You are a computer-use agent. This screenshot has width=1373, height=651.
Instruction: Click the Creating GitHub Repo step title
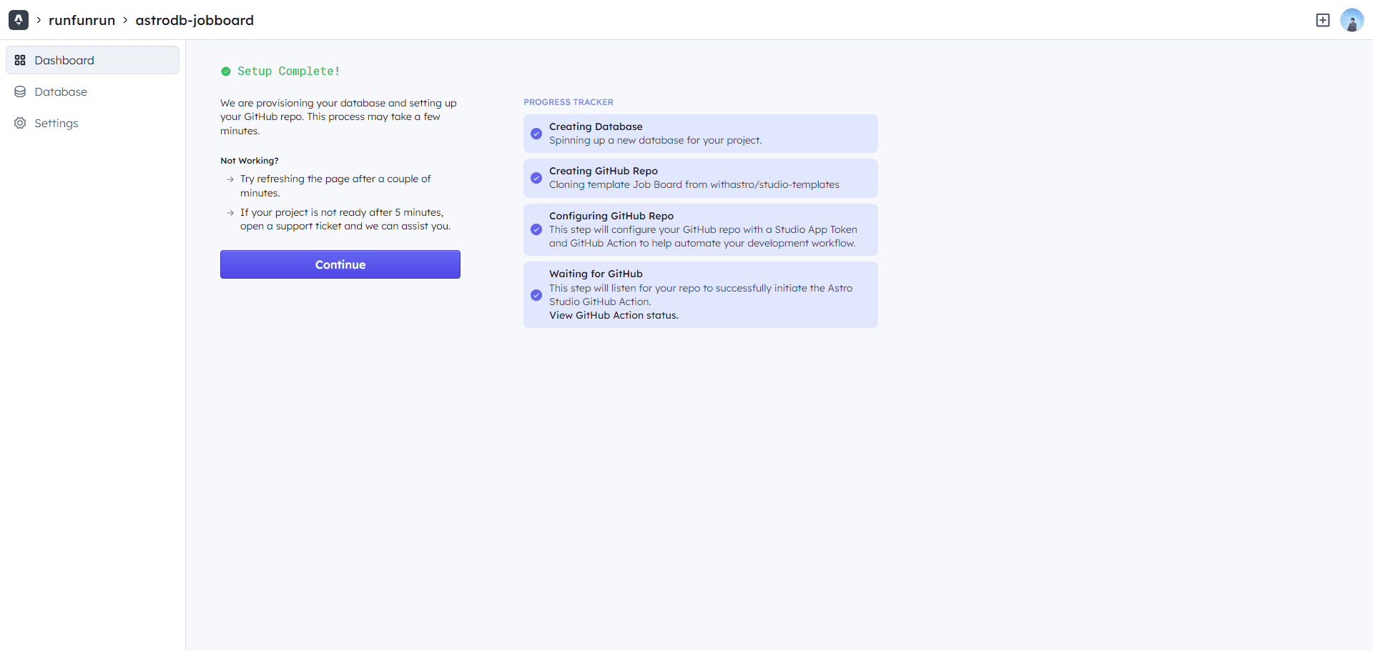click(x=604, y=171)
